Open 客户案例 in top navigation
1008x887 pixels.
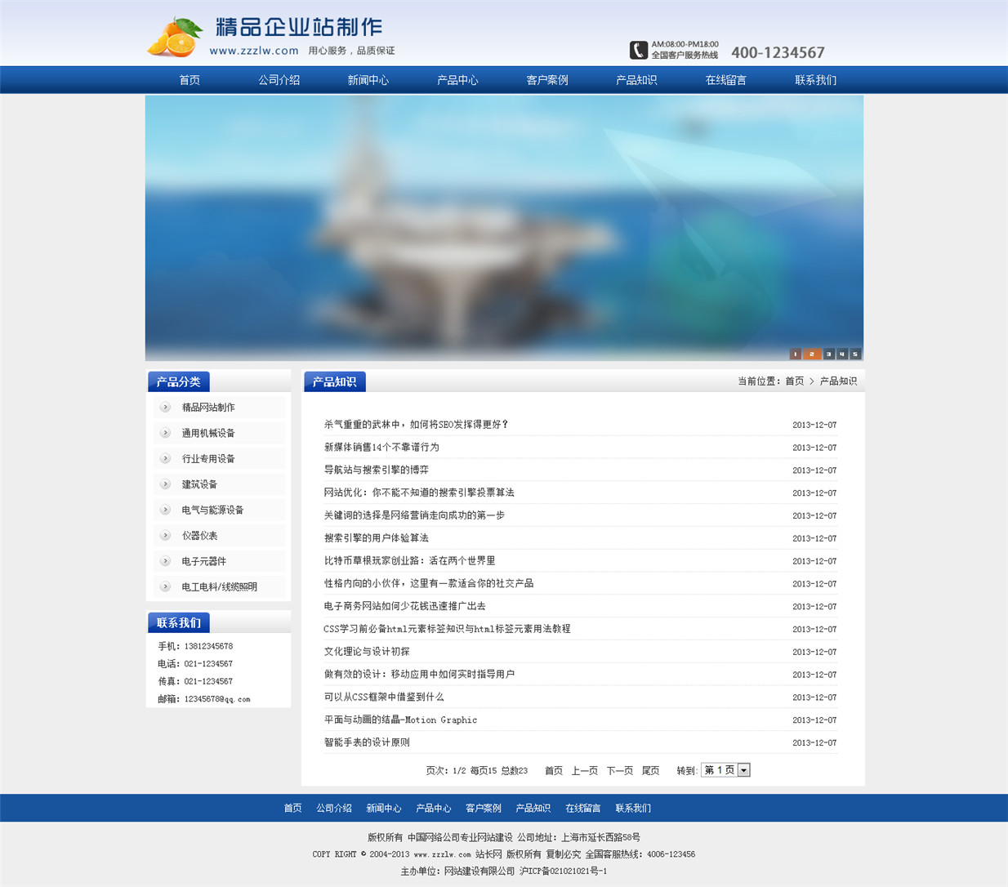pos(547,80)
